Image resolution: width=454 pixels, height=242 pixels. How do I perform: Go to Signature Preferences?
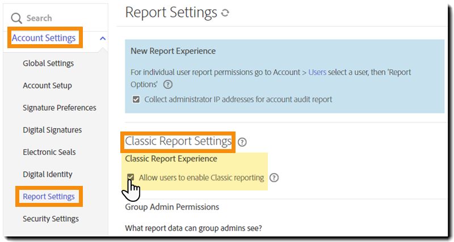pos(60,108)
